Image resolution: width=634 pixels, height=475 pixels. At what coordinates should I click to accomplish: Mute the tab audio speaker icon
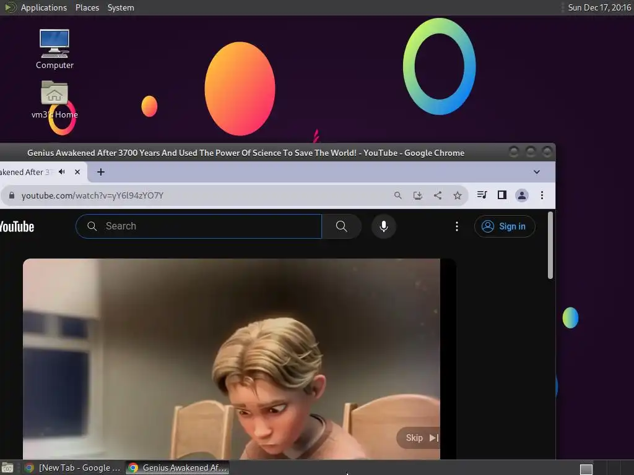point(62,172)
